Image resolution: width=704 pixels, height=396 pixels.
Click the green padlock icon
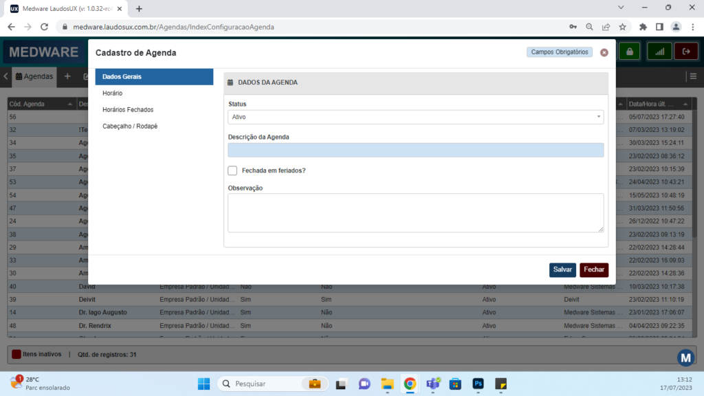click(x=629, y=52)
